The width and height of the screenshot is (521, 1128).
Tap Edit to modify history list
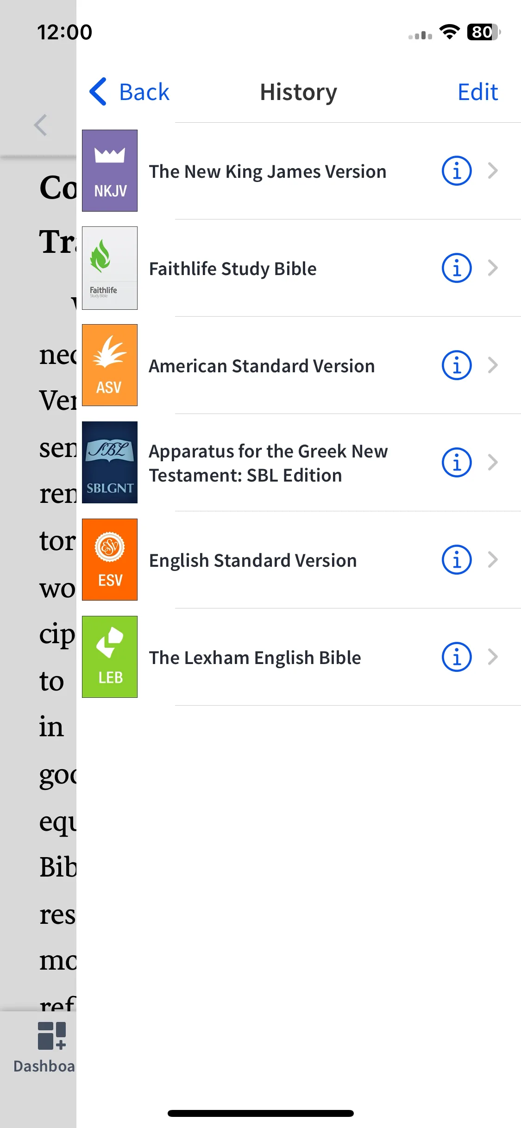point(477,92)
